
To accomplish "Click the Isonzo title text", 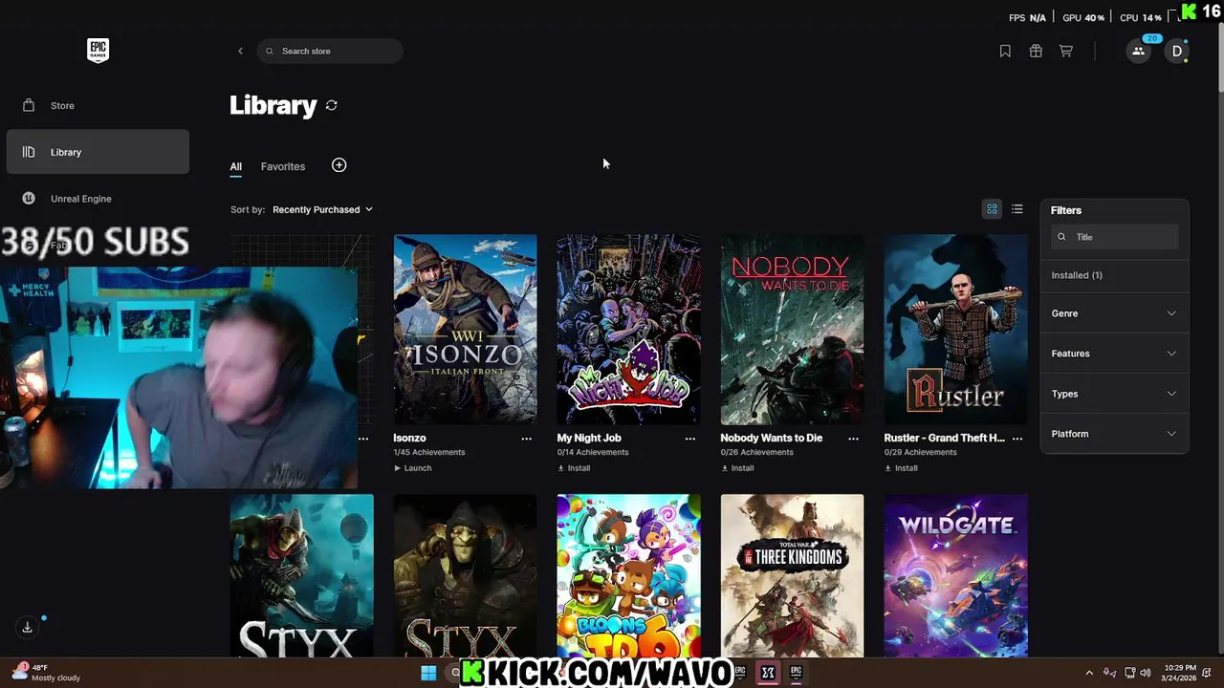I will pyautogui.click(x=409, y=438).
